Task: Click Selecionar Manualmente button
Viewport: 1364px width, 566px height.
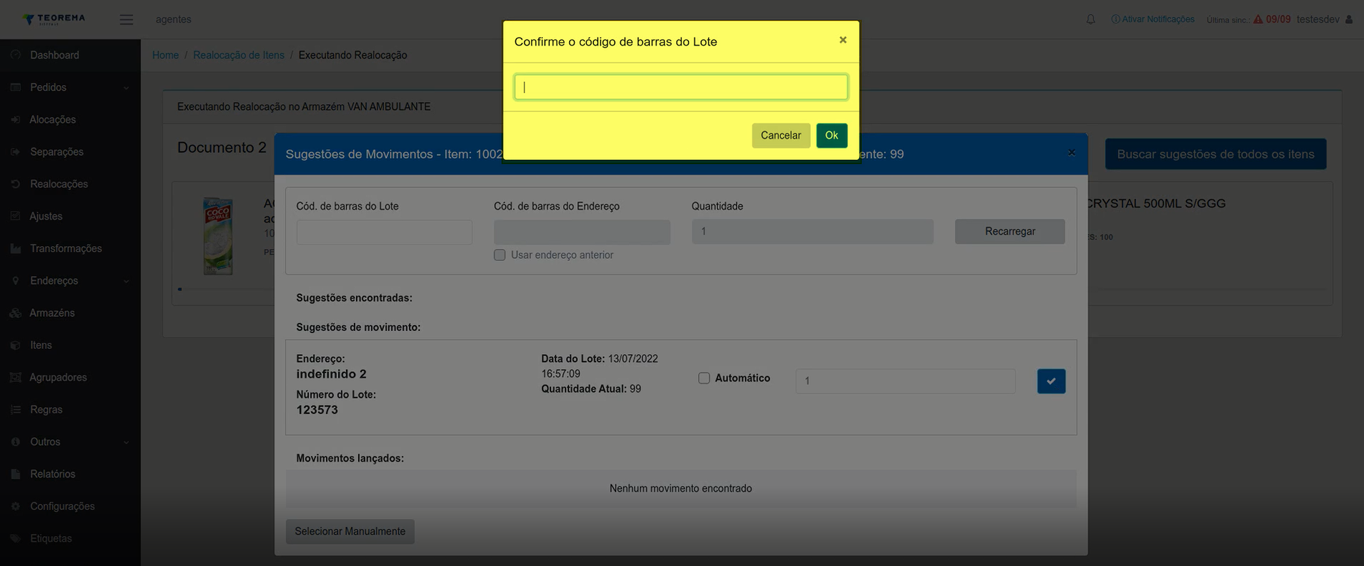Action: [350, 531]
